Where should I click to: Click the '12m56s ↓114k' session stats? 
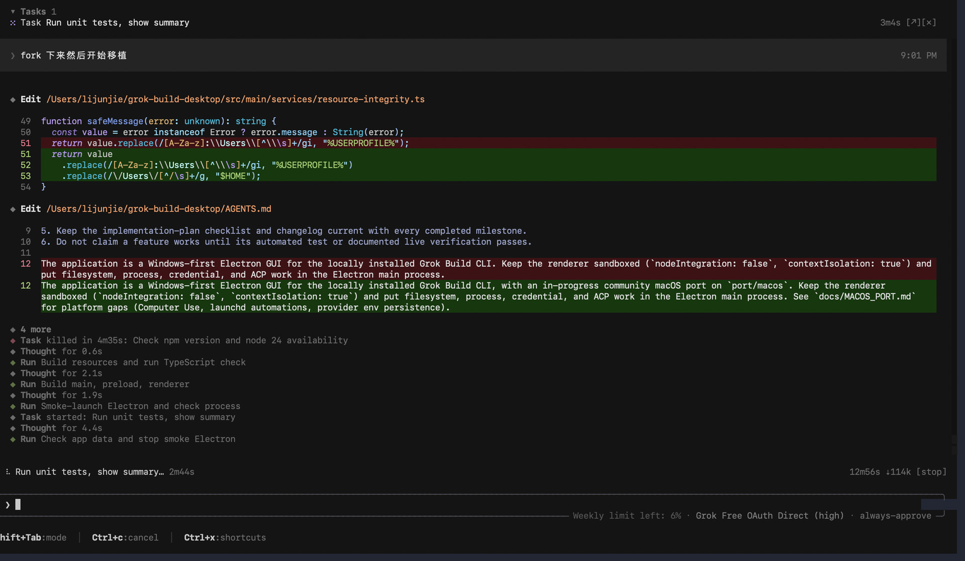(x=880, y=472)
